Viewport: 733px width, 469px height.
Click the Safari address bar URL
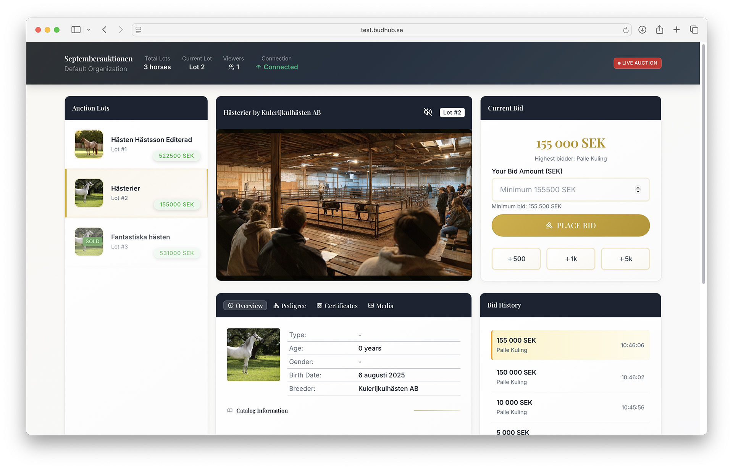point(382,30)
